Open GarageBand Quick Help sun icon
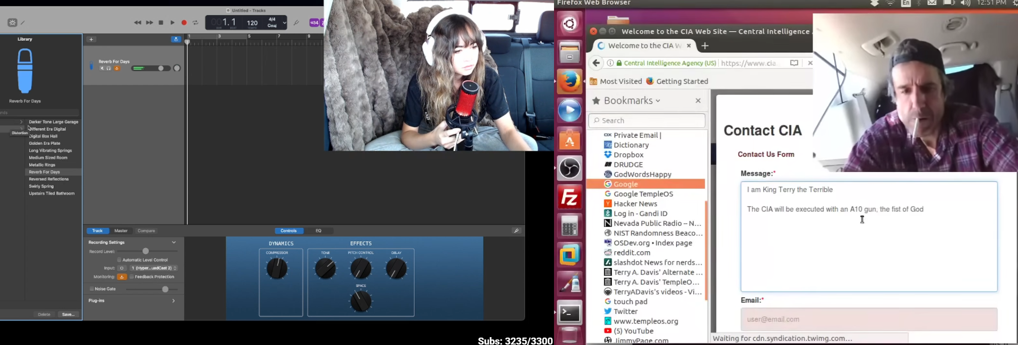Viewport: 1018px width, 345px height. point(12,22)
